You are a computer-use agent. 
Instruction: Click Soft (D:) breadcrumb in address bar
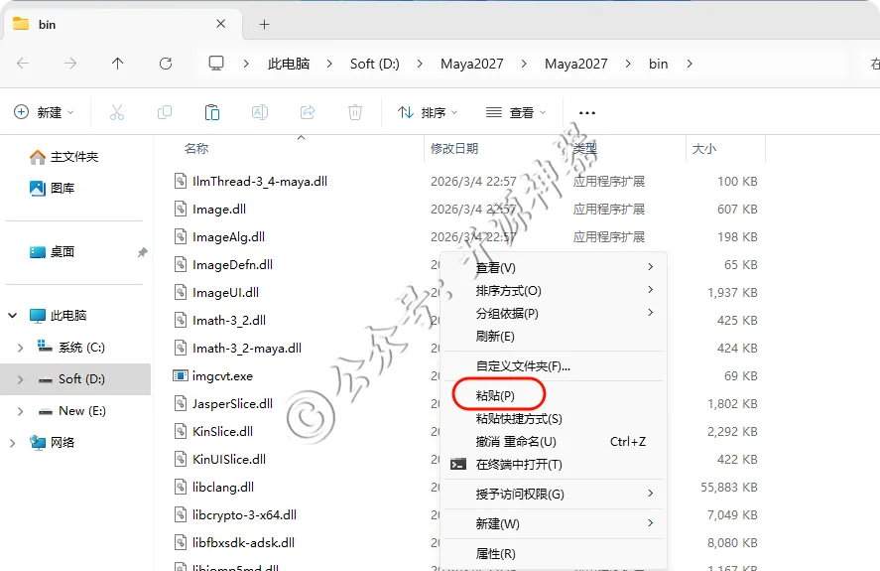click(374, 65)
